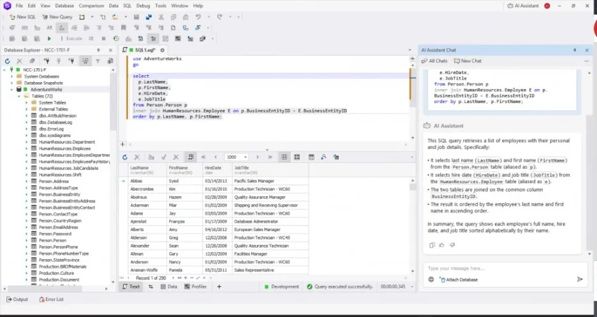Viewport: 597px width, 317px height.
Task: Switch to the Data view tab
Action: pyautogui.click(x=168, y=286)
